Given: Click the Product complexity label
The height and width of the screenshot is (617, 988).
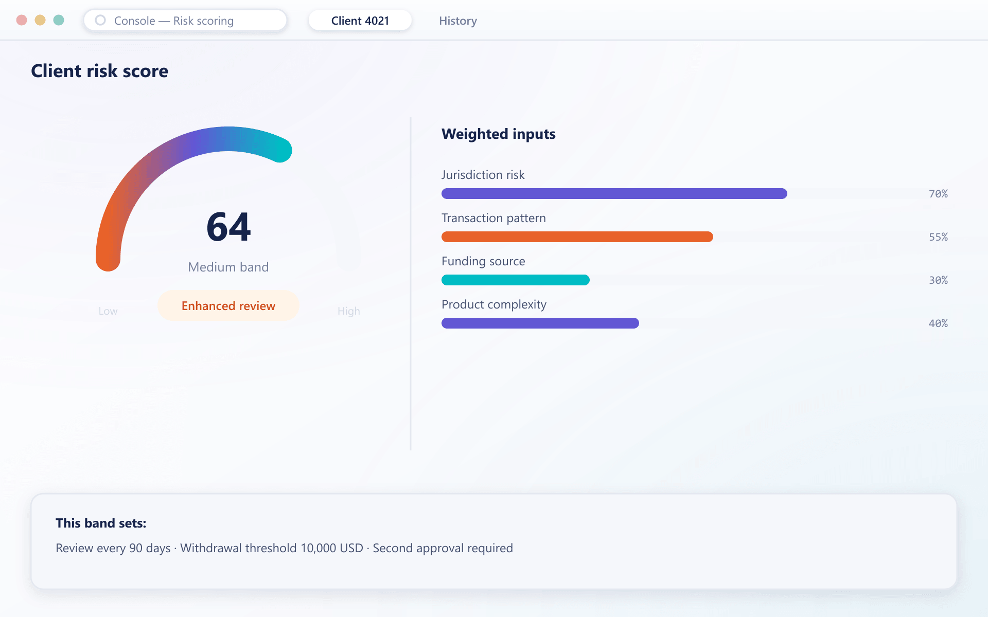Looking at the screenshot, I should click(494, 304).
